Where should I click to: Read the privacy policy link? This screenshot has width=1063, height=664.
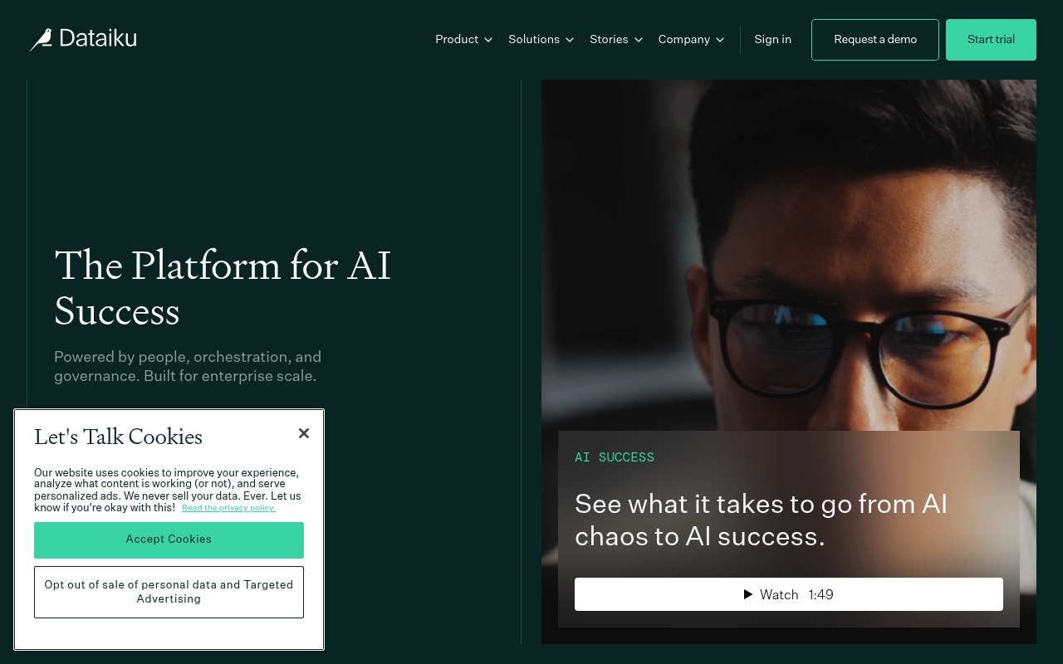click(228, 508)
